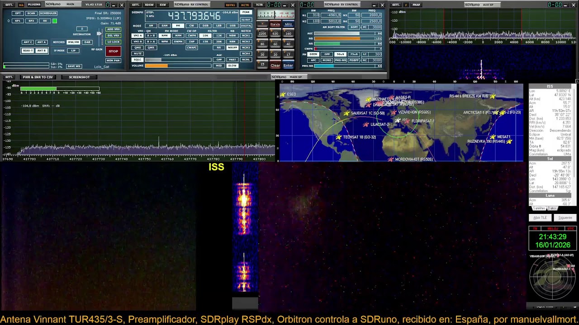Click the SAUDISAT 1C satellite marker
Image resolution: width=579 pixels, height=325 pixels.
click(x=346, y=113)
